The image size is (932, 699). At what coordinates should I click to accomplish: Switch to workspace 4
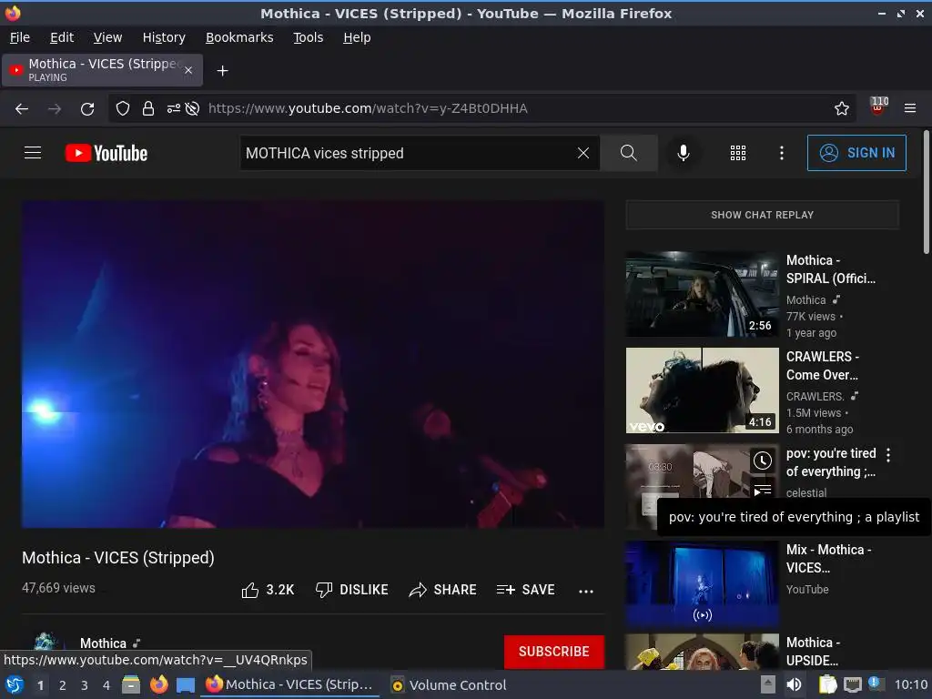106,685
